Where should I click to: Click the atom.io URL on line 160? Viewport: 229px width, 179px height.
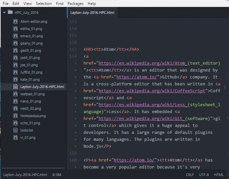point(134,160)
